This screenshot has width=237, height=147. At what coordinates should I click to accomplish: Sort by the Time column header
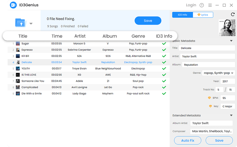[57, 36]
